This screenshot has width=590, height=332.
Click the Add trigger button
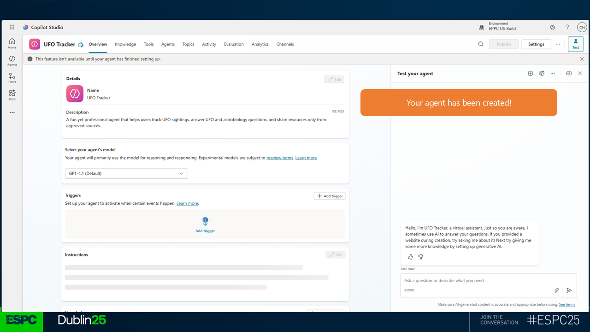330,196
